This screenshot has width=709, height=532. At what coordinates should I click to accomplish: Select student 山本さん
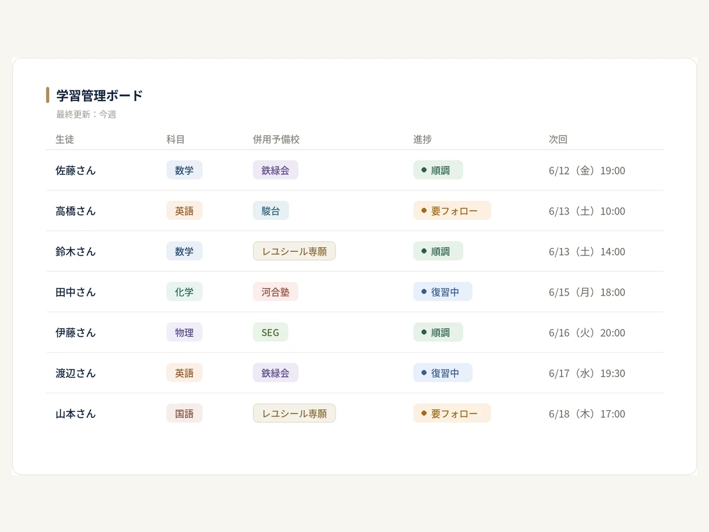tap(76, 414)
